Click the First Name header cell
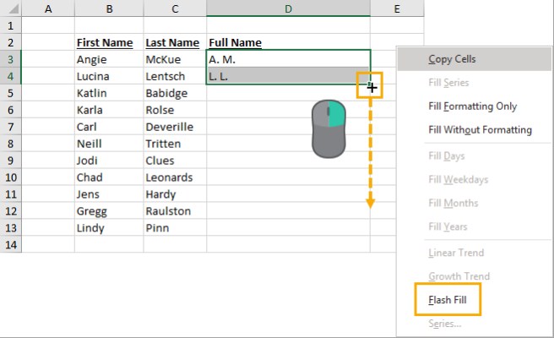554x338 pixels. [109, 42]
